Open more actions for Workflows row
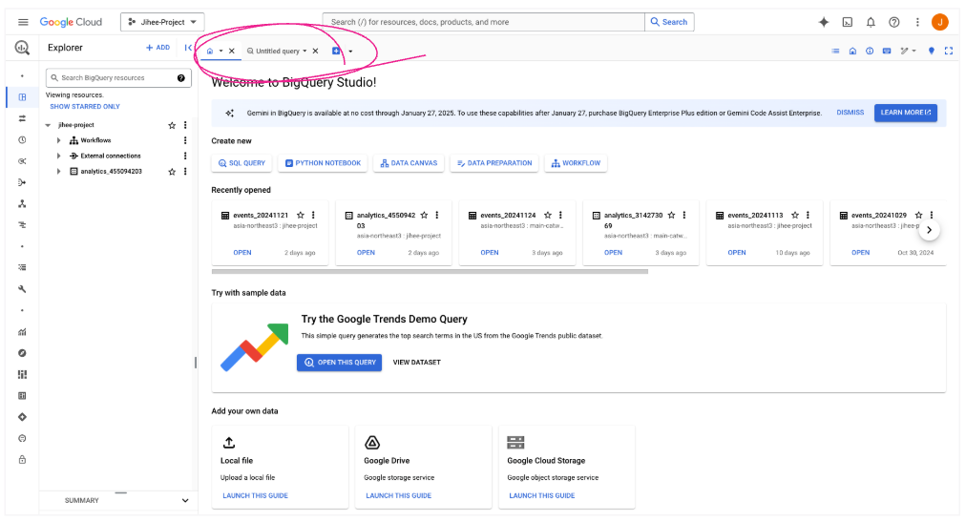Viewport: 966px width, 522px height. pos(185,140)
